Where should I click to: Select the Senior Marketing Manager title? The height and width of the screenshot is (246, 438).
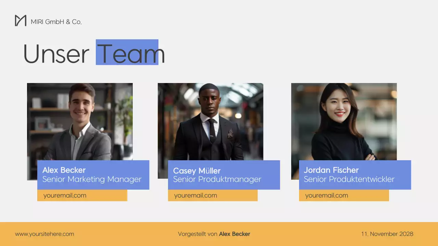92,179
